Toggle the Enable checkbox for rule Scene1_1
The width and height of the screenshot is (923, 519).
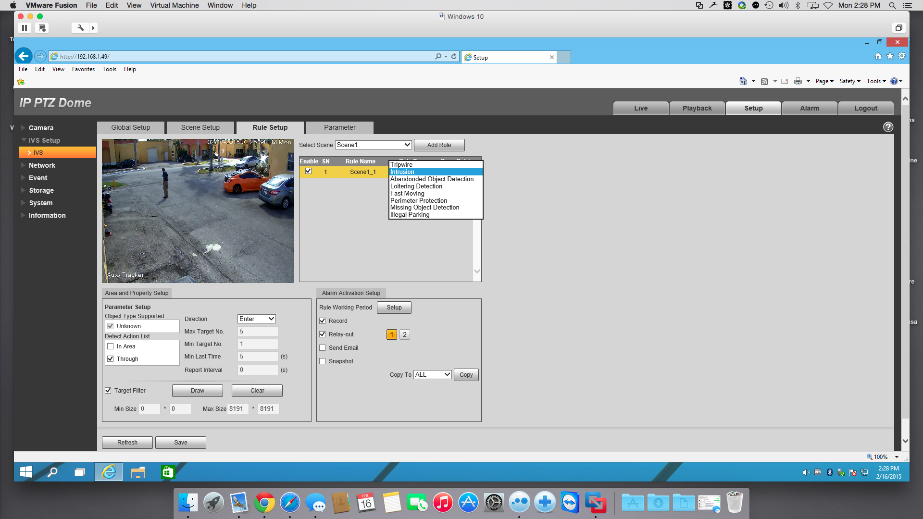[x=308, y=171]
